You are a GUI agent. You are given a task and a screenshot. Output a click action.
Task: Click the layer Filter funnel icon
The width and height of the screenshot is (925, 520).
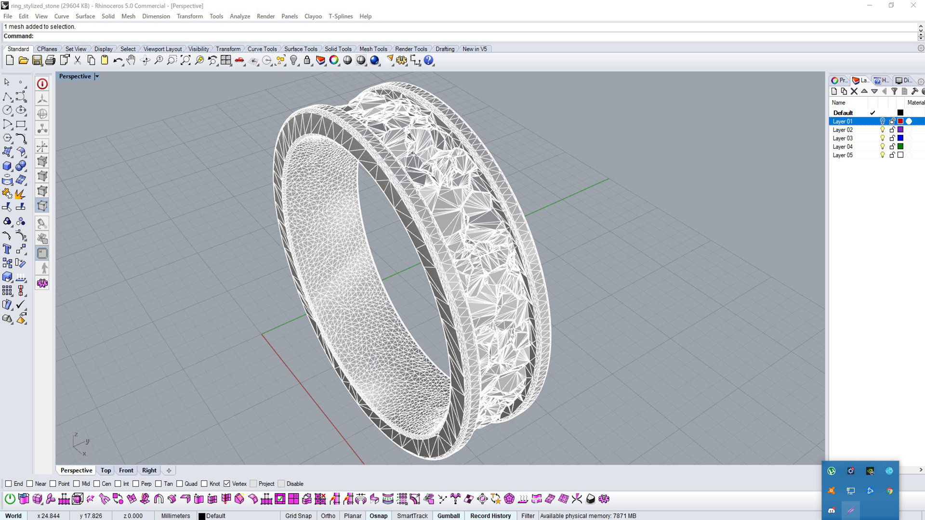tap(894, 91)
